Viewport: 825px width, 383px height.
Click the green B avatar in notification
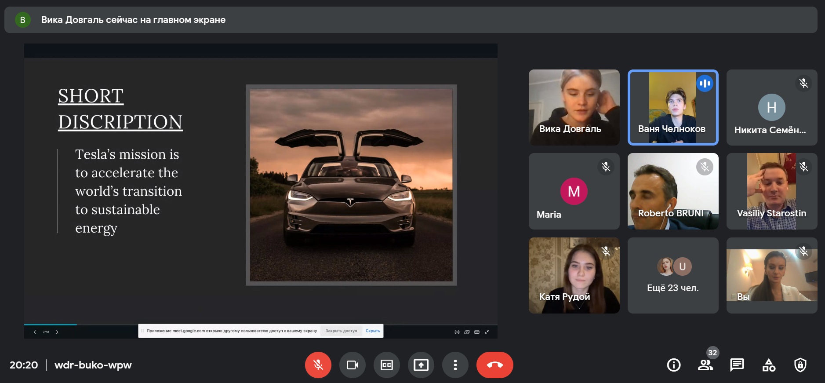[23, 20]
